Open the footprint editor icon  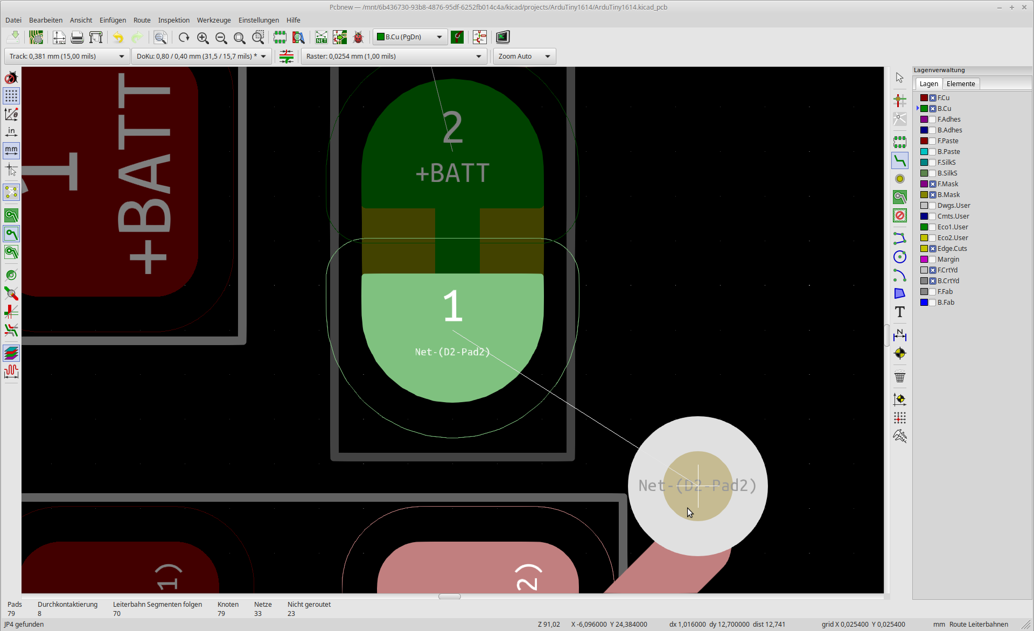(280, 37)
